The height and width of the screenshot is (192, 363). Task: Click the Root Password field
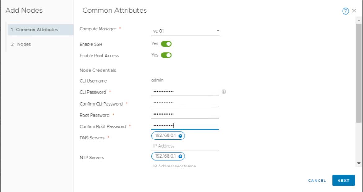click(185, 115)
